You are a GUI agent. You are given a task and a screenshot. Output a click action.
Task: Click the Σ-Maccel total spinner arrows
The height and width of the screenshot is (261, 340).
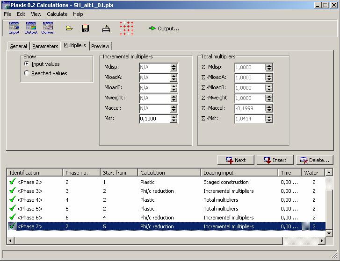tap(269, 108)
